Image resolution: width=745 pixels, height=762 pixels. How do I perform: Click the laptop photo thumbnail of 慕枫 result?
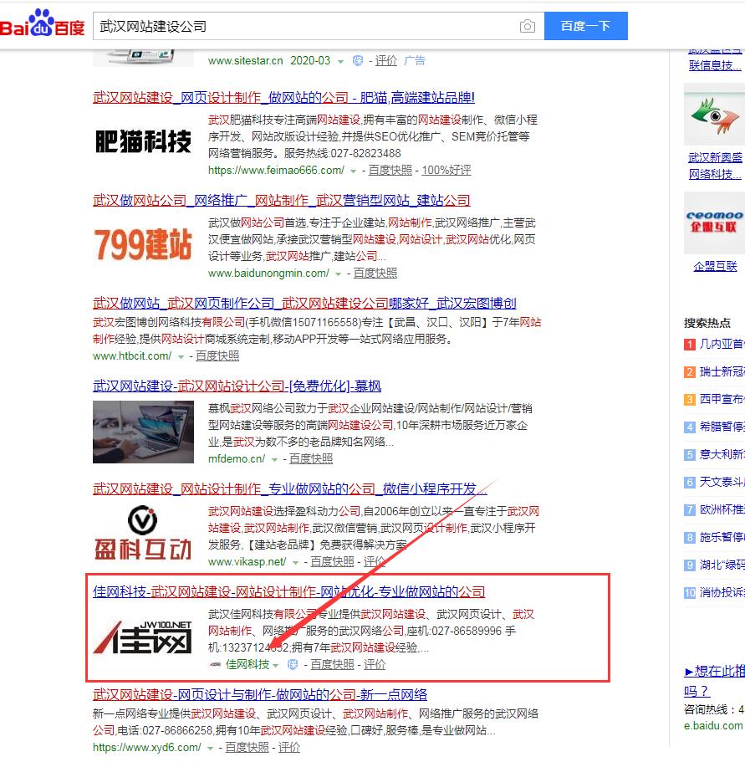143,432
